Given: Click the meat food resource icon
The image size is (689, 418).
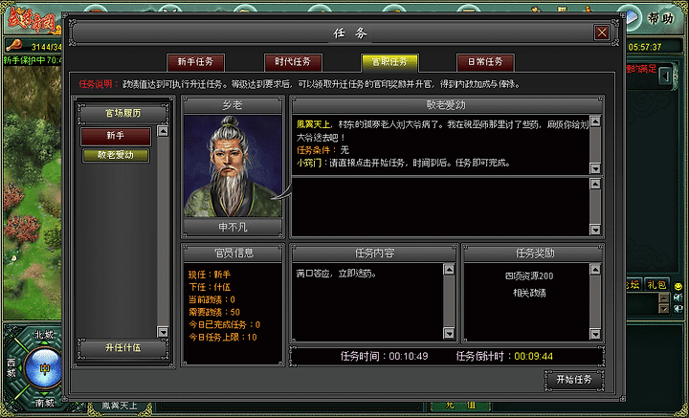Looking at the screenshot, I should 14,46.
